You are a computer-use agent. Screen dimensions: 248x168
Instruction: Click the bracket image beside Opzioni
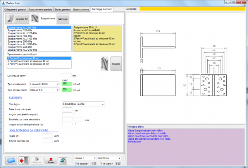coord(104,63)
